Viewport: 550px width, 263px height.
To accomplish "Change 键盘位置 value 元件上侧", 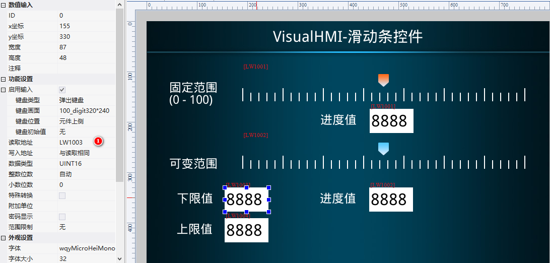I will 86,121.
